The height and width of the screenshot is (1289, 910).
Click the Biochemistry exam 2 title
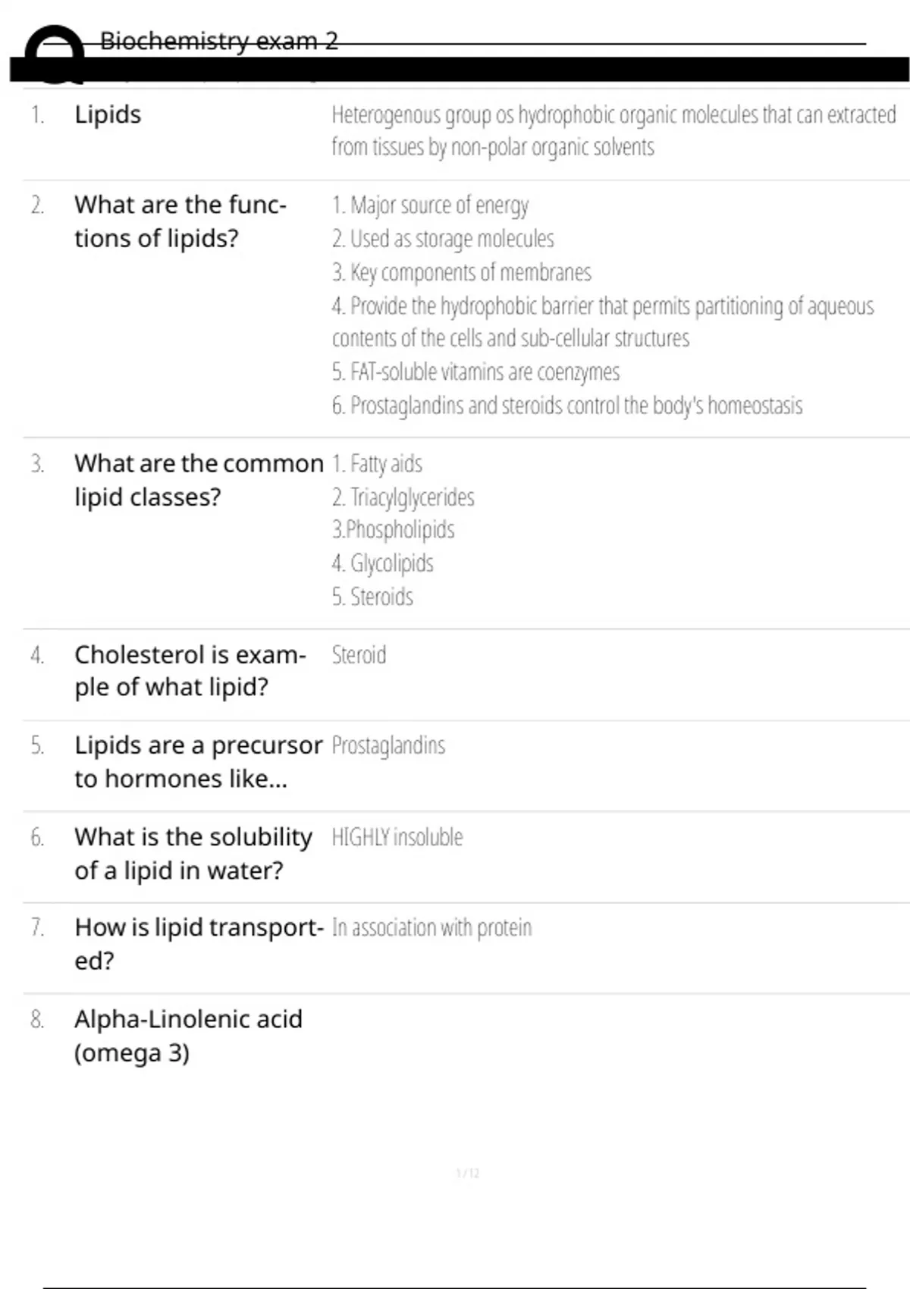tap(219, 41)
